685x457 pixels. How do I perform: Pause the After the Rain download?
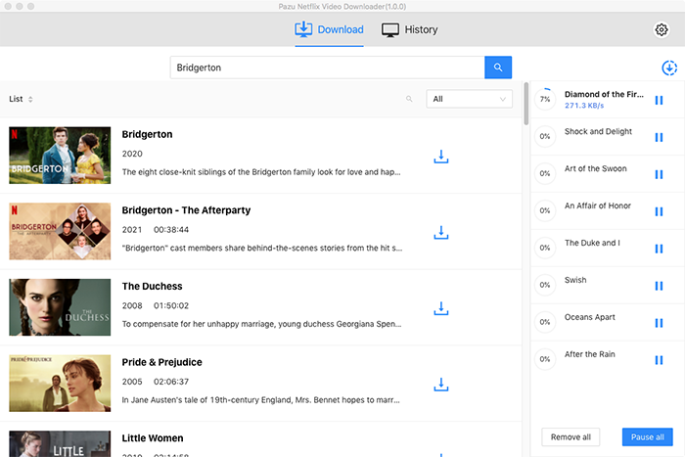pos(659,360)
